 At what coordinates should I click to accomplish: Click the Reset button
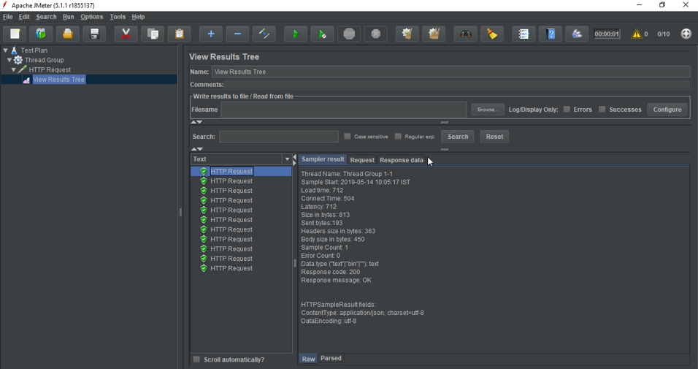(x=494, y=137)
